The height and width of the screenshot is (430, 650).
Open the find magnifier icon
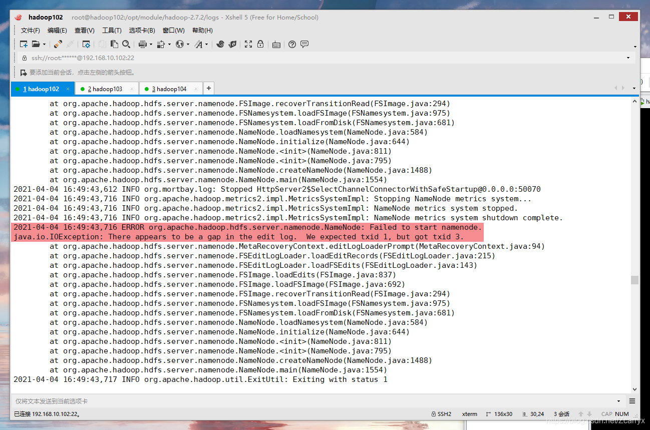click(x=126, y=44)
